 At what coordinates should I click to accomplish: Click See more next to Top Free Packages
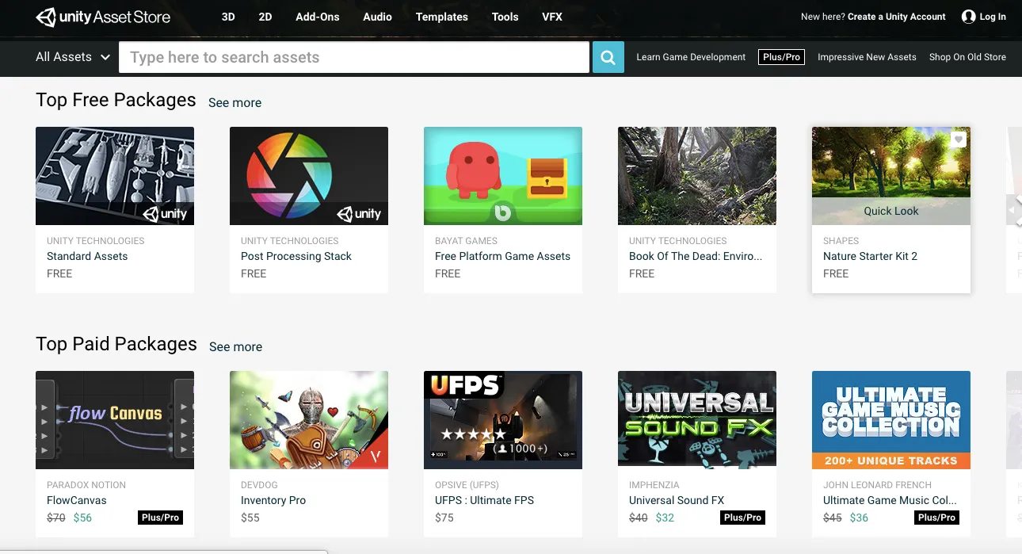click(x=235, y=102)
